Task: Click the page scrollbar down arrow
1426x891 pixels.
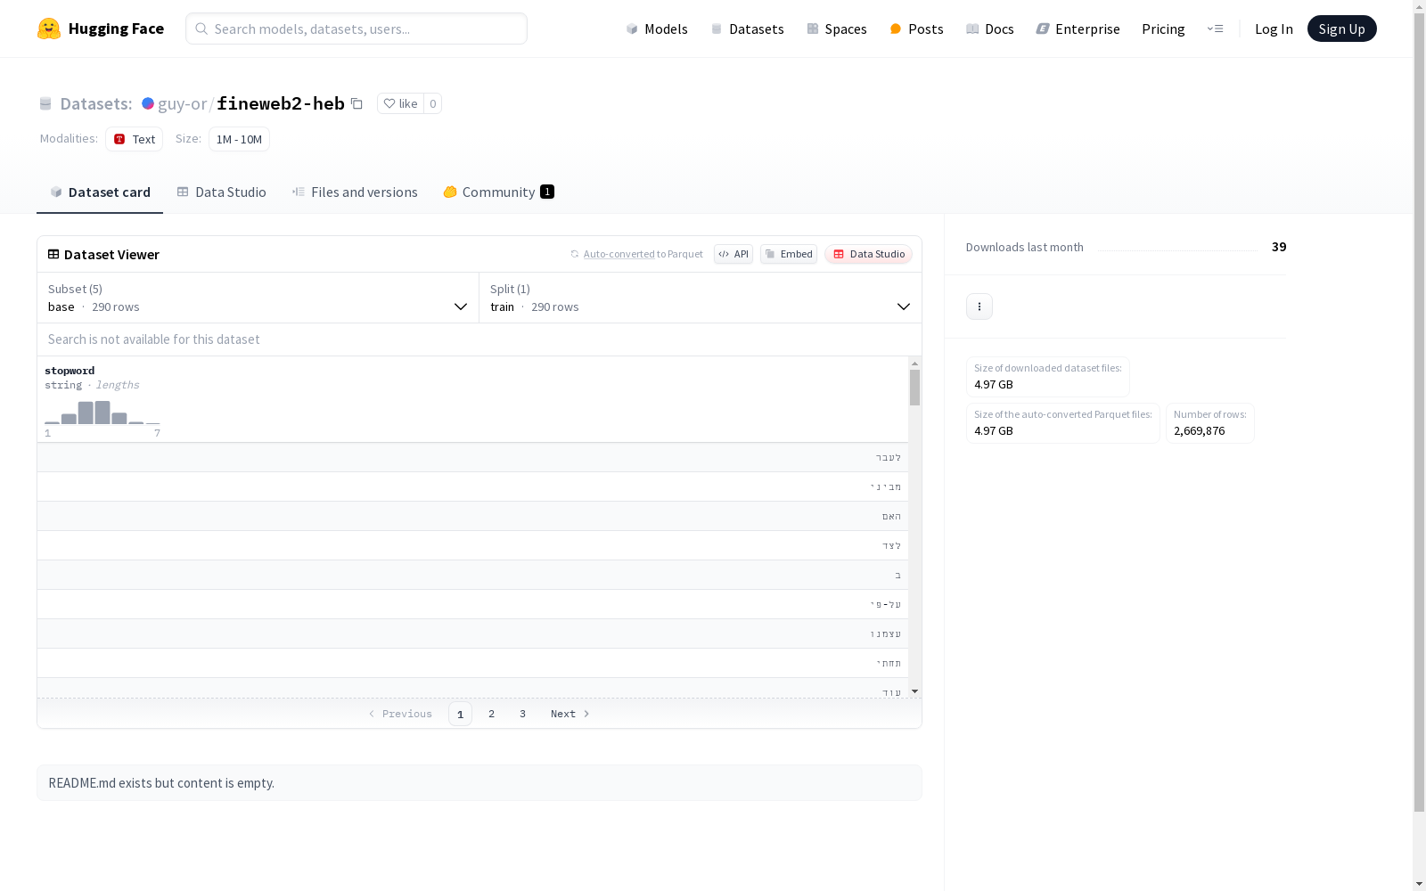Action: point(1419,884)
